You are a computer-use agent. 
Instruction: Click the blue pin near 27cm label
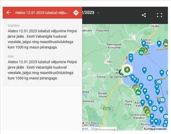[159, 44]
